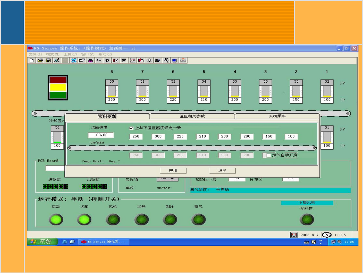Toggle the 制冷 control switch lamp
This screenshot has height=273, width=363.
point(170,219)
